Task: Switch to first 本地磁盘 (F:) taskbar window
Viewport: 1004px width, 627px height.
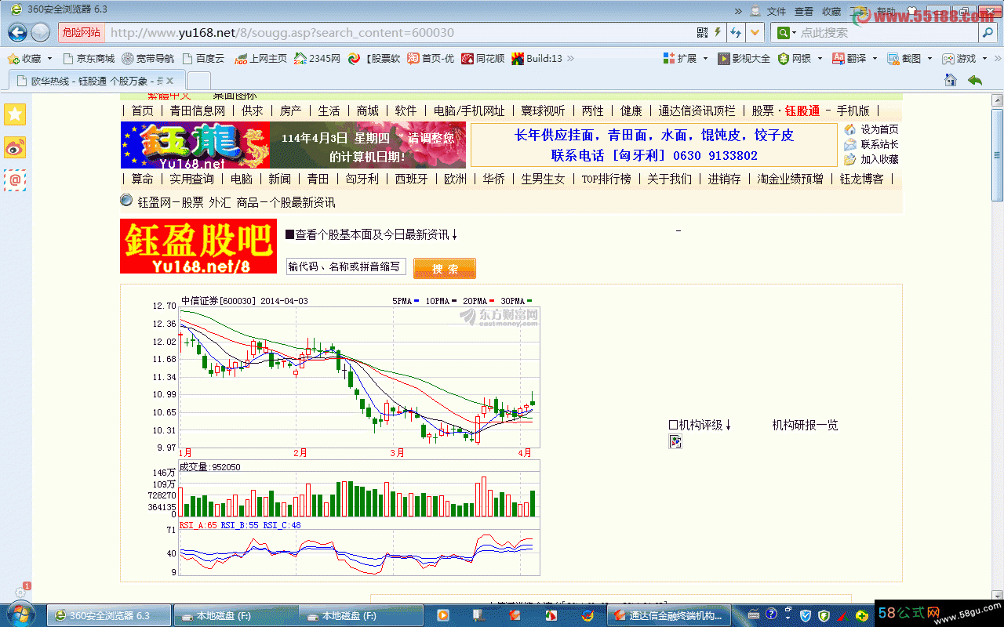Action: (235, 615)
